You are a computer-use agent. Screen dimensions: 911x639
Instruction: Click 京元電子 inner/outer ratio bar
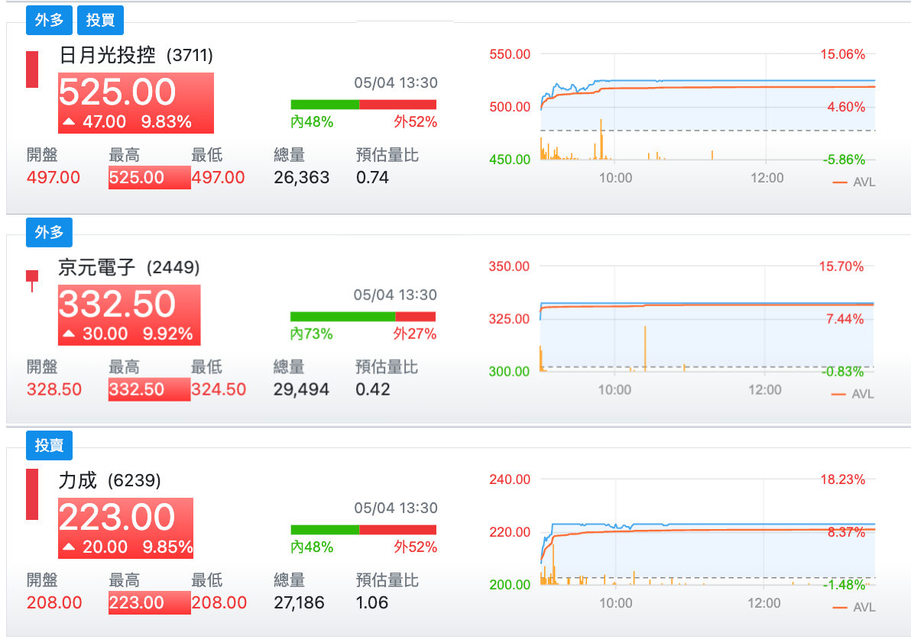tap(363, 316)
